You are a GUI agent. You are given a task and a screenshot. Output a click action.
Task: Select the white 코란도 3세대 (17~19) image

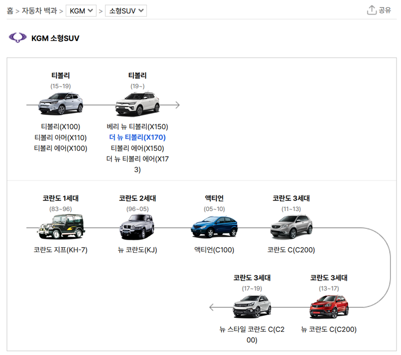tap(252, 306)
